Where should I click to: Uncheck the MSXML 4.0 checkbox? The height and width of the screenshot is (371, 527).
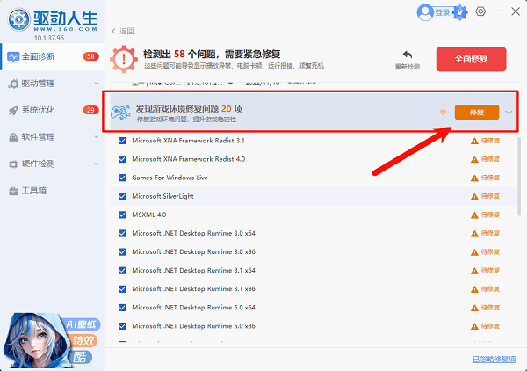point(122,215)
